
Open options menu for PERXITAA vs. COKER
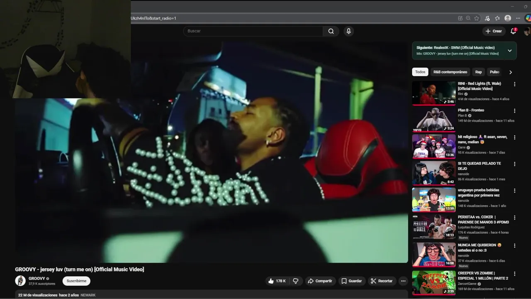pos(514,218)
